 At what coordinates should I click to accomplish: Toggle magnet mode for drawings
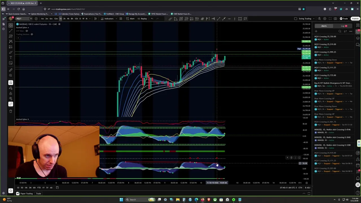coord(11,83)
